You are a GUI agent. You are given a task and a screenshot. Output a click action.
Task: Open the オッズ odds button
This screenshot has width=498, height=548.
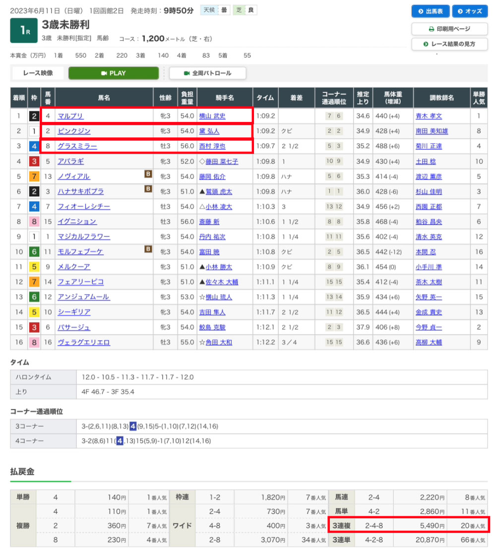coord(469,11)
